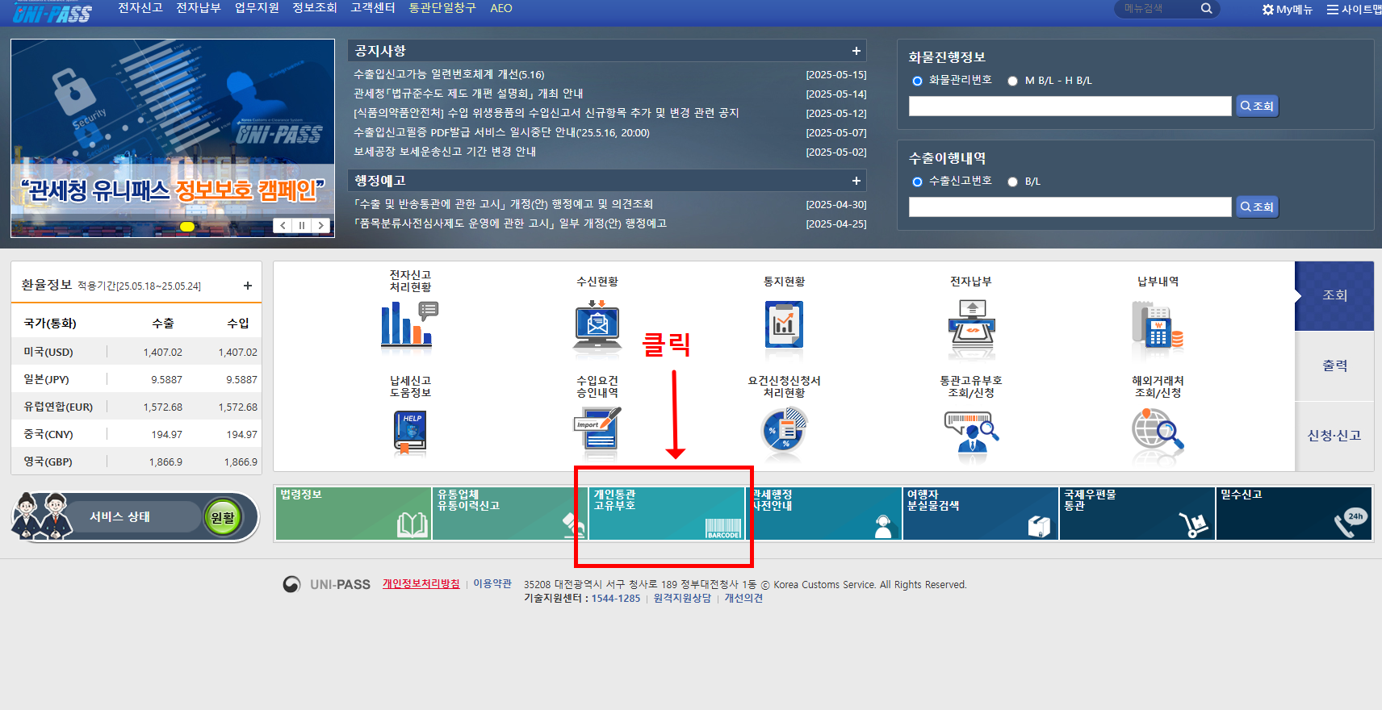The height and width of the screenshot is (710, 1382).
Task: Open the 국제우편물 통관 tile
Action: click(1137, 513)
